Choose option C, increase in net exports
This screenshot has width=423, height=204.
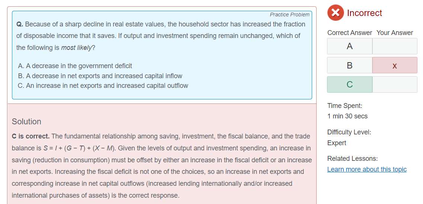tap(103, 86)
